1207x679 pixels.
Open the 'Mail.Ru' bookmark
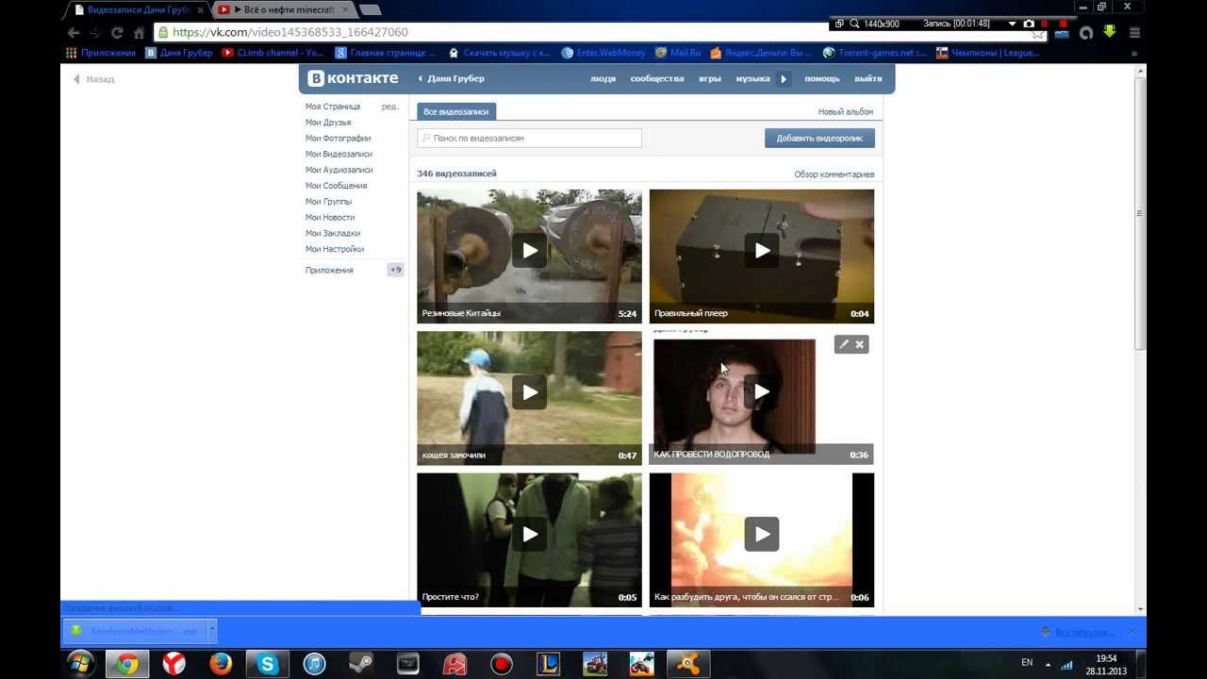pyautogui.click(x=678, y=53)
